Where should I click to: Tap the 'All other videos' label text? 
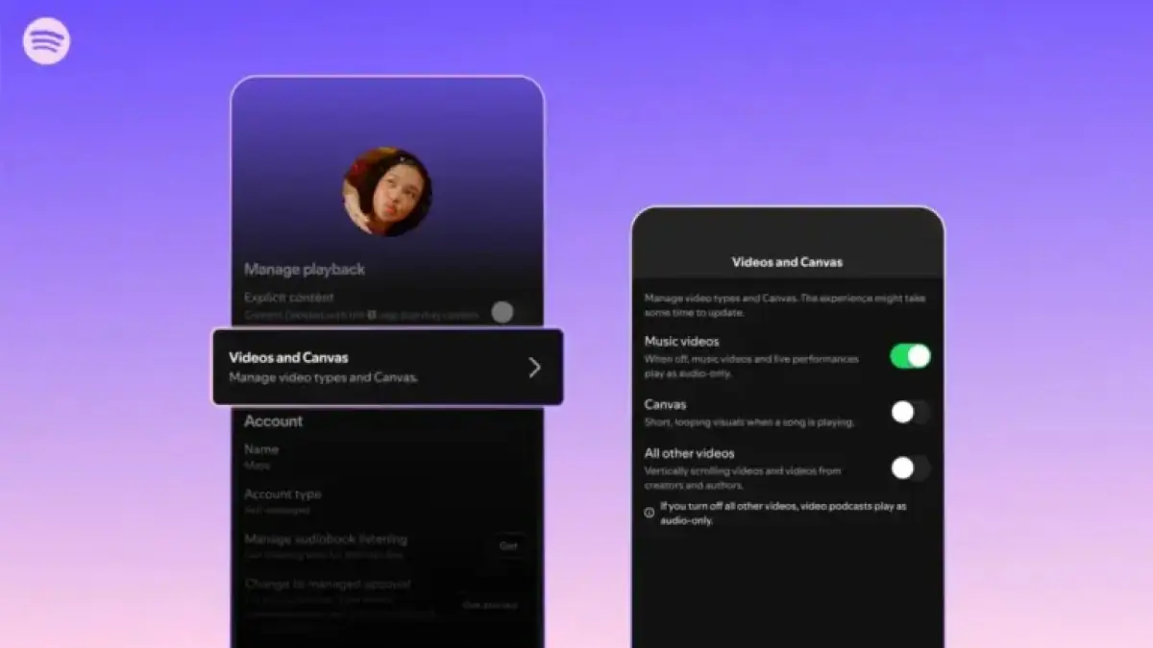pyautogui.click(x=689, y=453)
